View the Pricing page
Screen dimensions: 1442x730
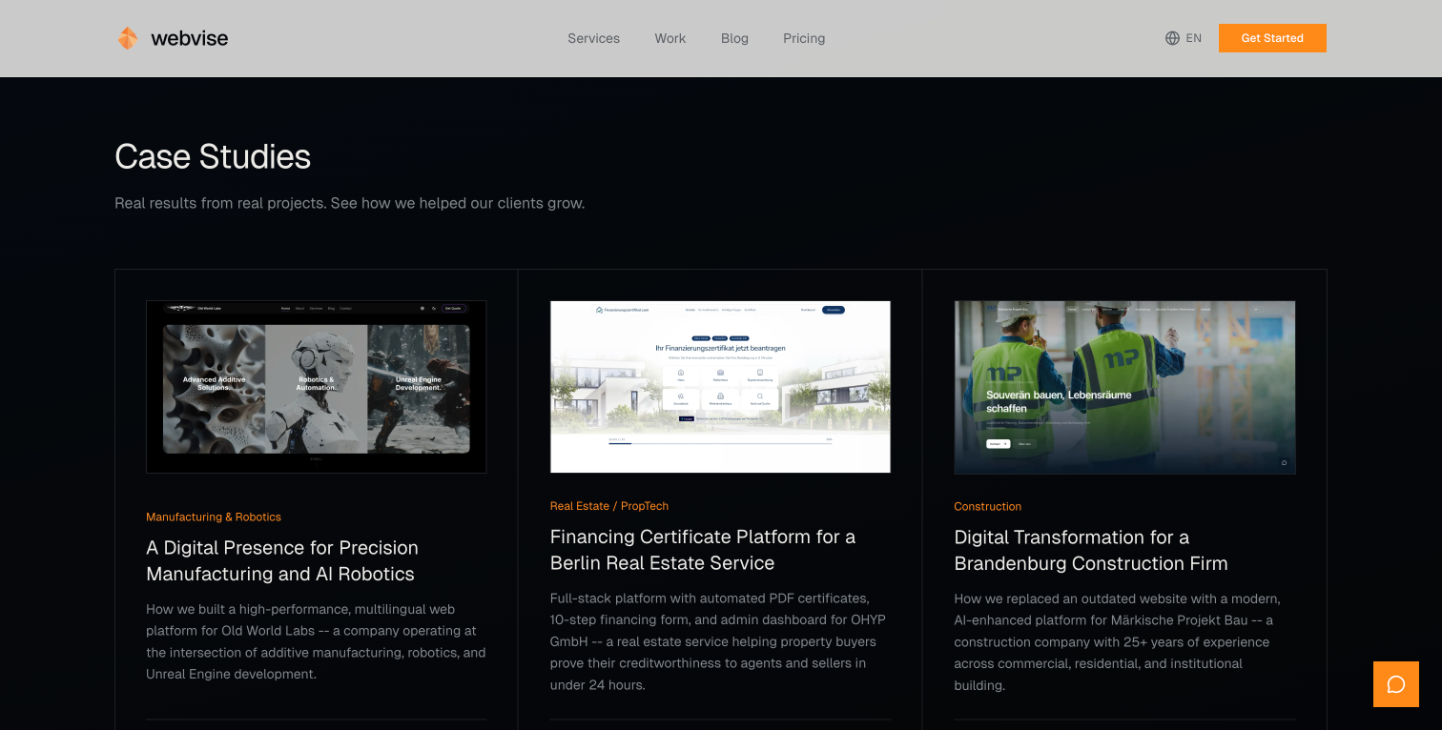click(x=804, y=38)
